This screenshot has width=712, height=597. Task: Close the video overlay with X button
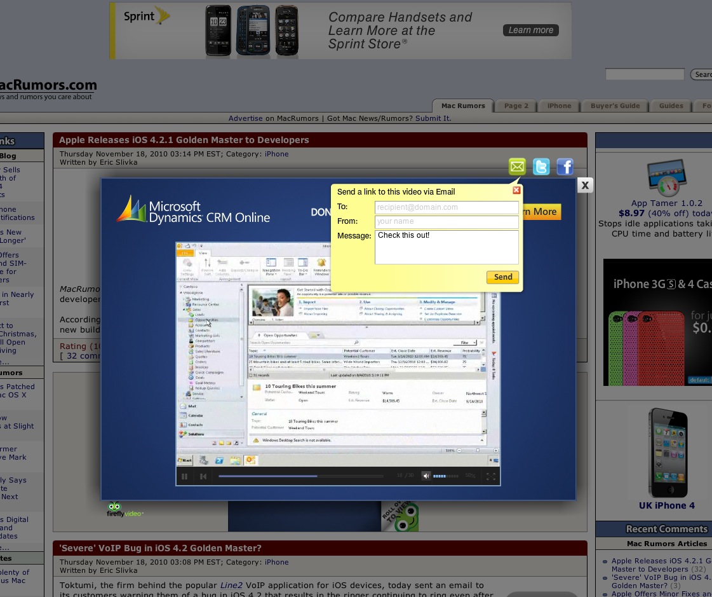coord(585,185)
